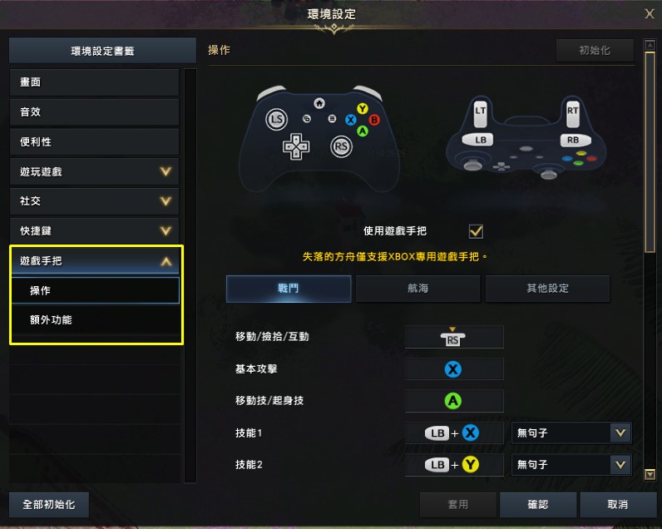The image size is (662, 529).
Task: Click the green A button for 移動技/起身技
Action: (453, 401)
